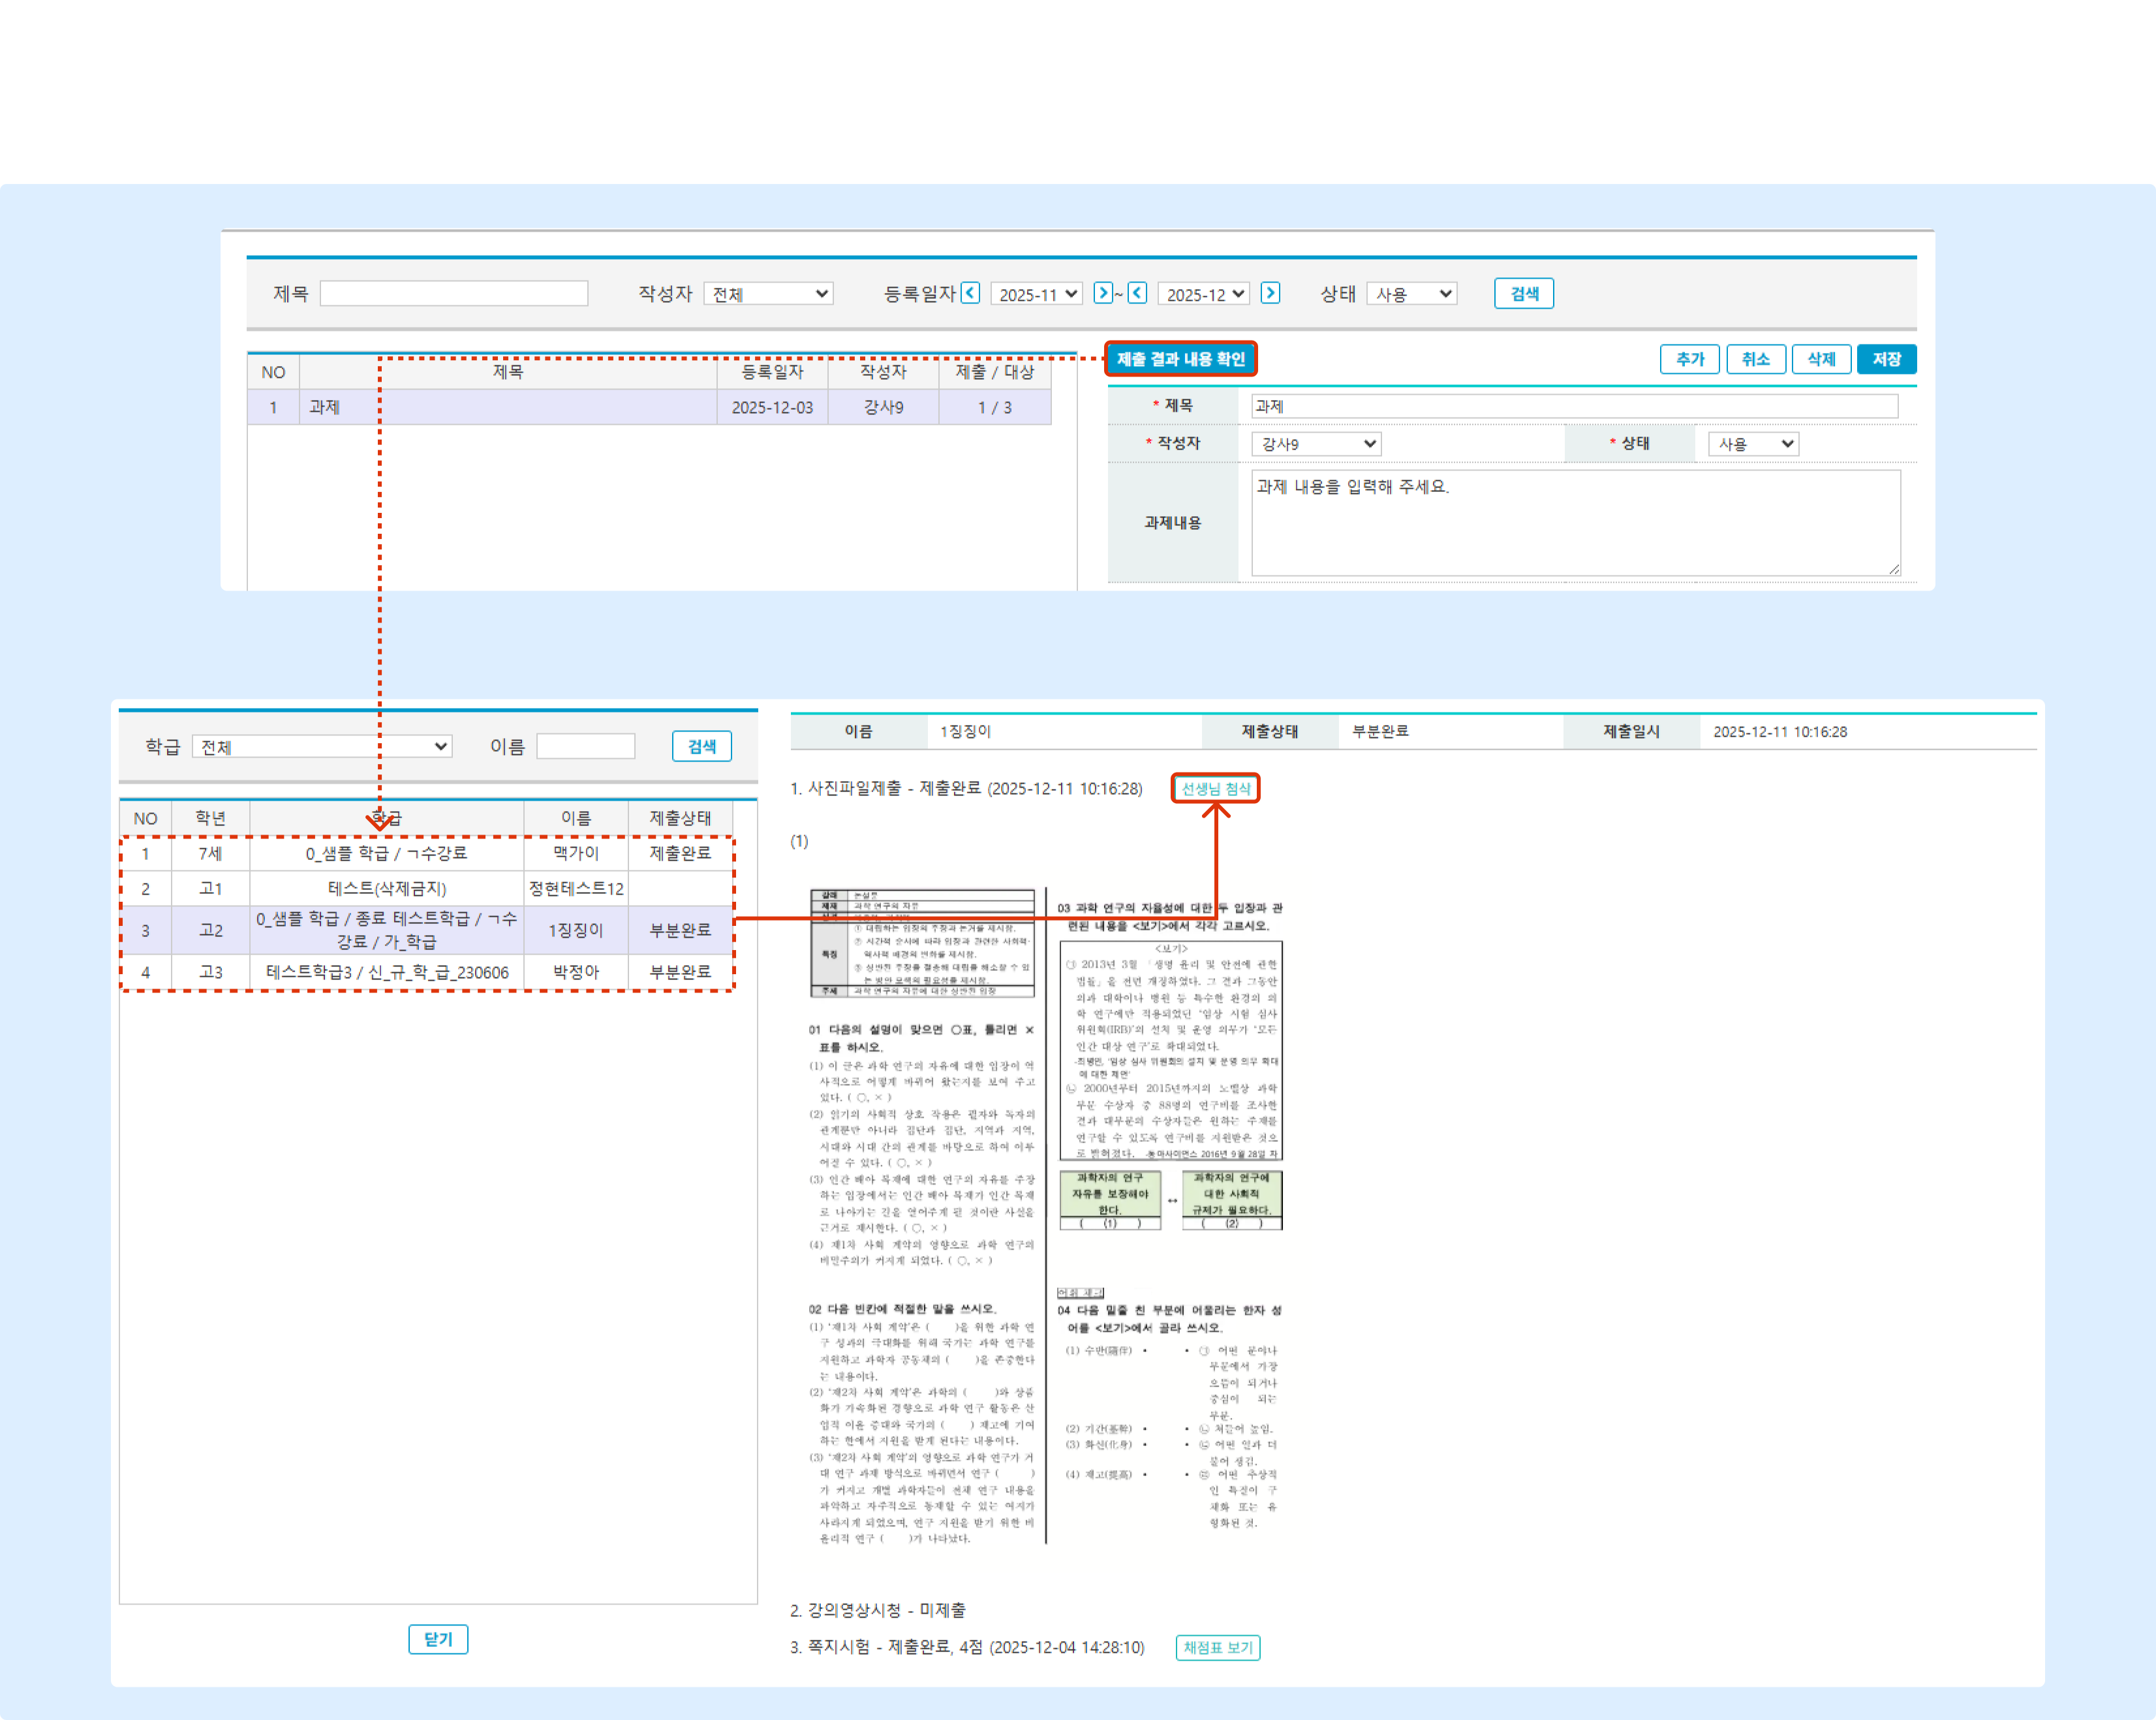This screenshot has height=1720, width=2156.
Task: Click into the 과제내용 text area
Action: 1575,523
